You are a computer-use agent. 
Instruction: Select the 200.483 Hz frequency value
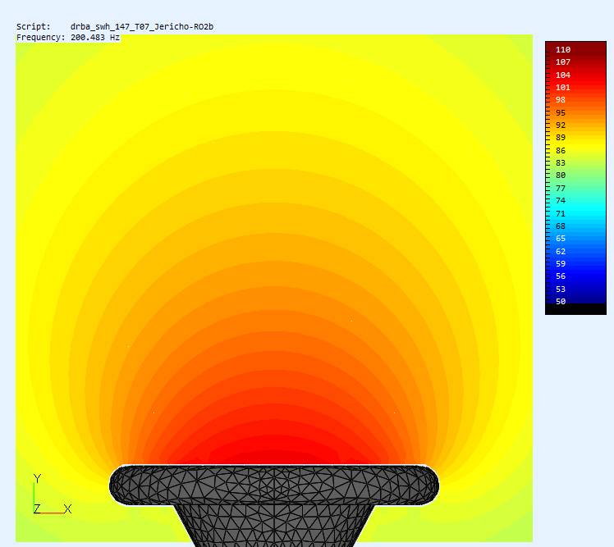tap(95, 38)
